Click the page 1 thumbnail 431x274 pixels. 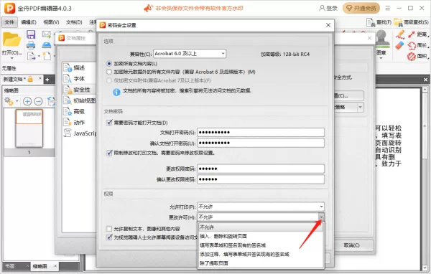pyautogui.click(x=29, y=128)
